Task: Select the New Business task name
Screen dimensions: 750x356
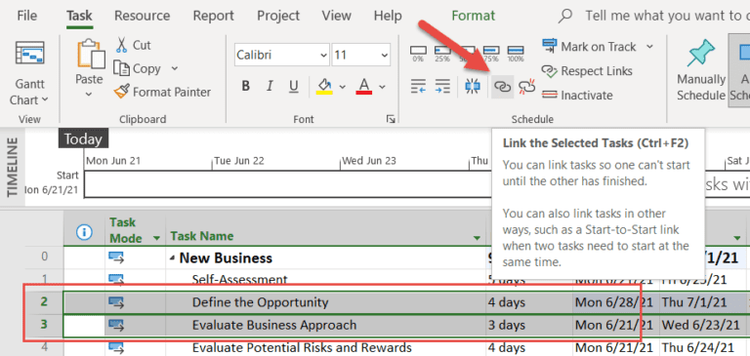Action: click(226, 258)
